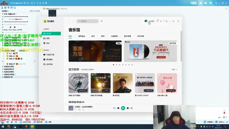Click the search magnifier in the channel panel toolbar

point(15,8)
